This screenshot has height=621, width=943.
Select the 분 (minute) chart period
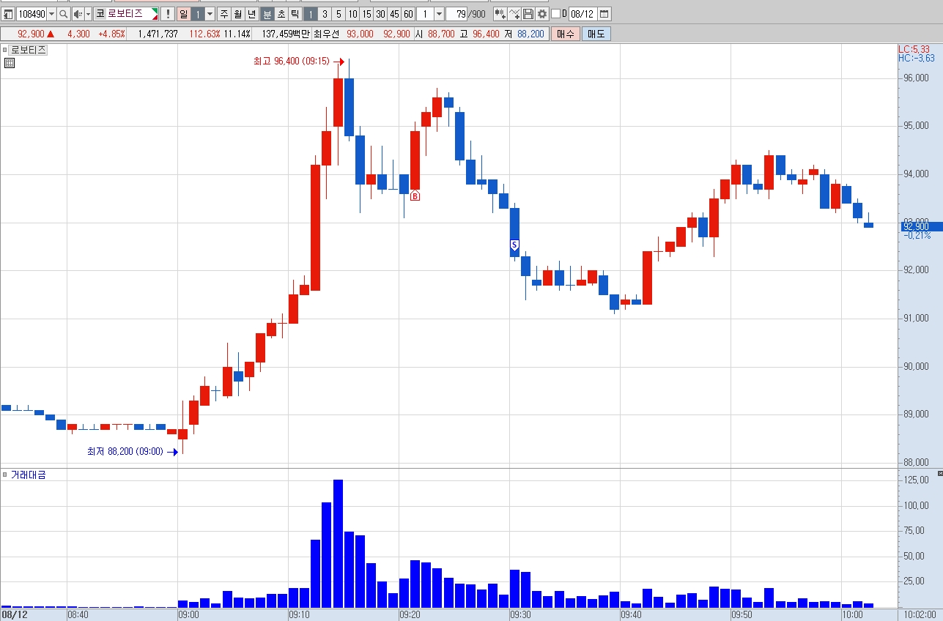click(x=267, y=14)
